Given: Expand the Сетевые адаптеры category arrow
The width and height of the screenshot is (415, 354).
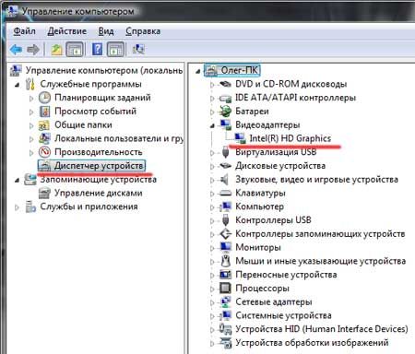Looking at the screenshot, I should pos(212,302).
